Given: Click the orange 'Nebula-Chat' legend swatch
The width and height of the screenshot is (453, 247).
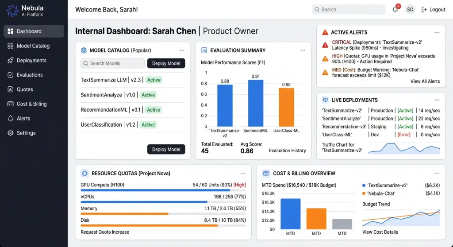Looking at the screenshot, I should tap(364, 193).
